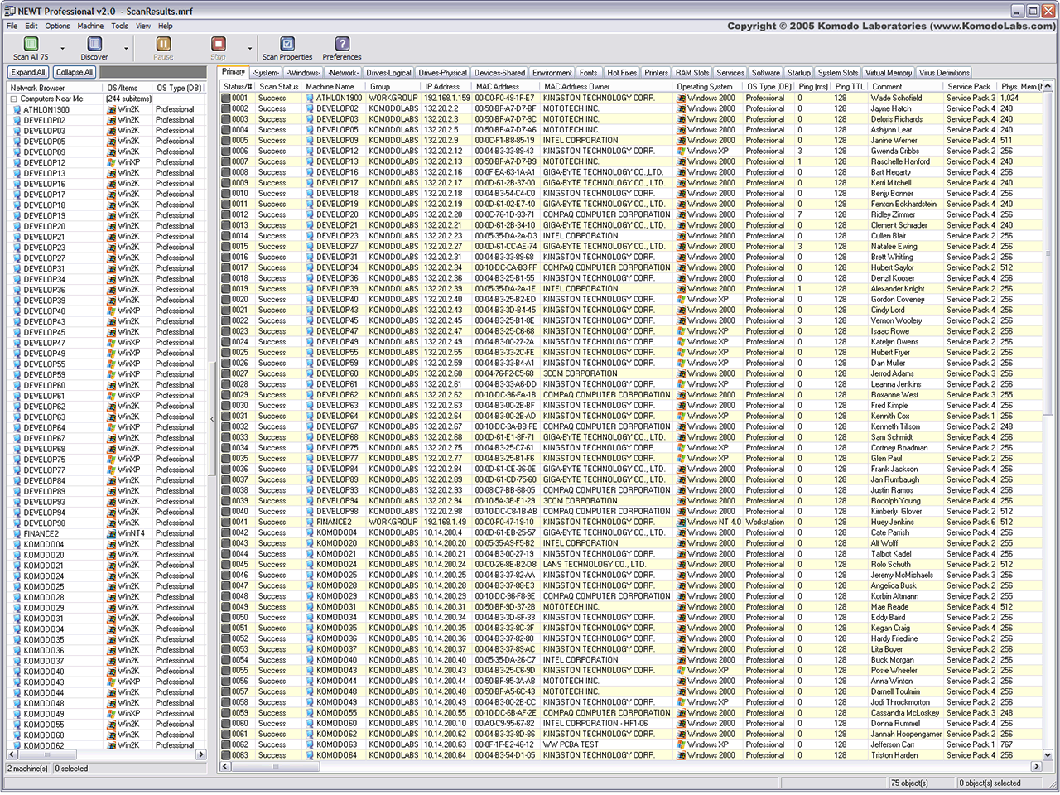Image resolution: width=1060 pixels, height=795 pixels.
Task: Select the WinNT4 icon beside FINANCE2
Action: coord(110,533)
